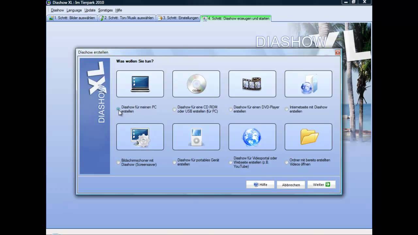Click the Abbrechen button
418x235 pixels.
tap(291, 185)
